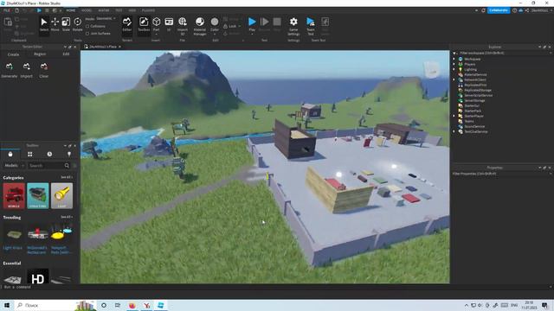Image resolution: width=554 pixels, height=311 pixels.
Task: Activate the Scale tool
Action: click(66, 24)
